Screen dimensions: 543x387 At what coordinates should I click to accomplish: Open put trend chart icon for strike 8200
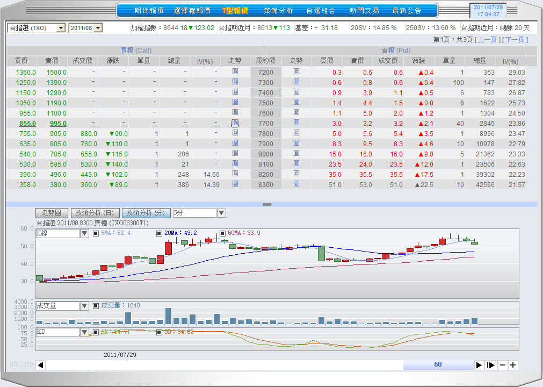pos(296,174)
